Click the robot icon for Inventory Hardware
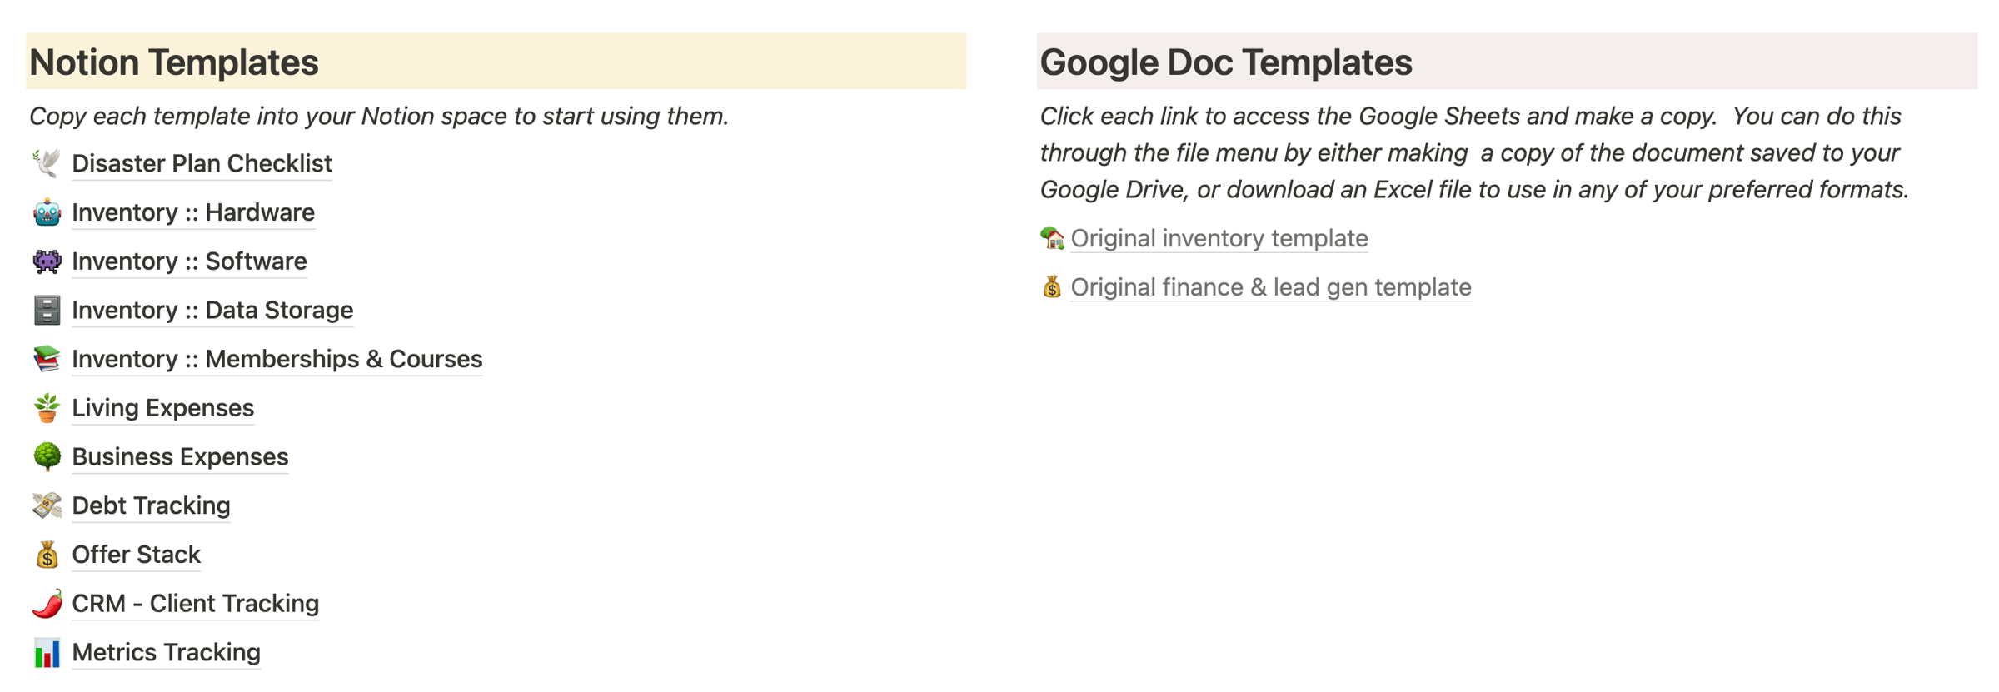This screenshot has width=1999, height=692. click(x=47, y=212)
